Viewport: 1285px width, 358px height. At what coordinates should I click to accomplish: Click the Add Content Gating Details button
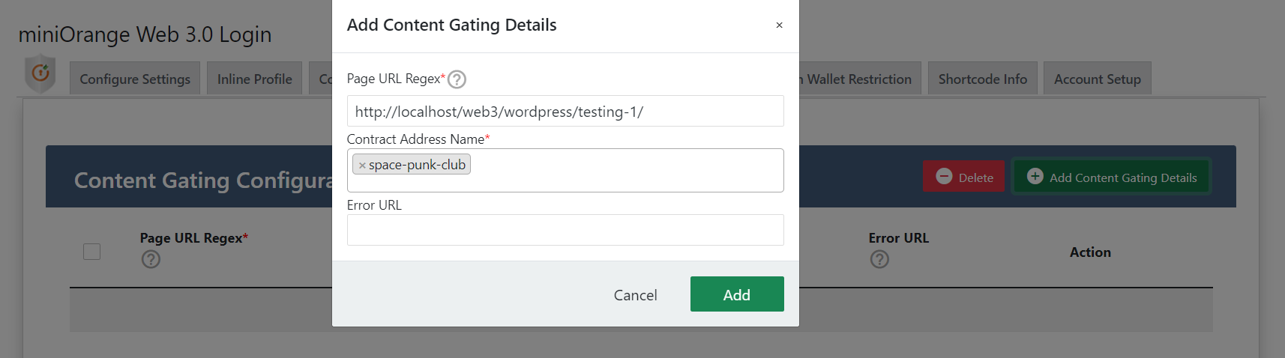pyautogui.click(x=1111, y=177)
